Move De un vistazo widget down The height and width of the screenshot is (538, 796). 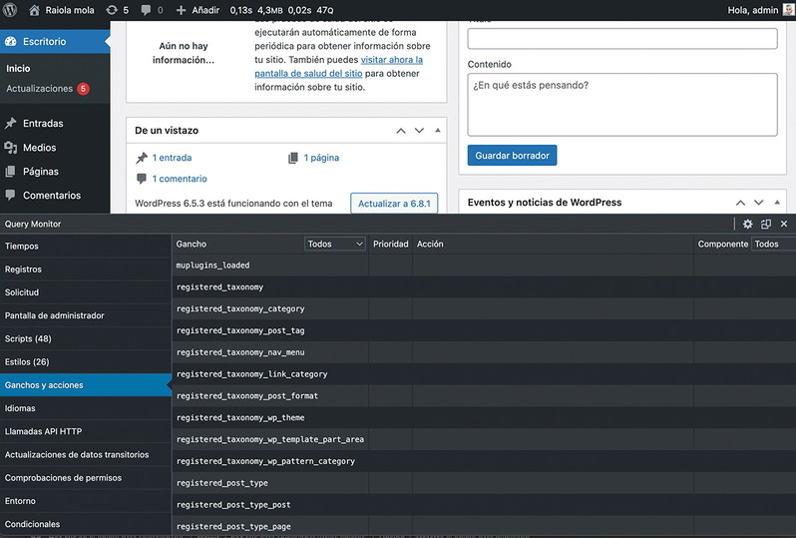[419, 131]
